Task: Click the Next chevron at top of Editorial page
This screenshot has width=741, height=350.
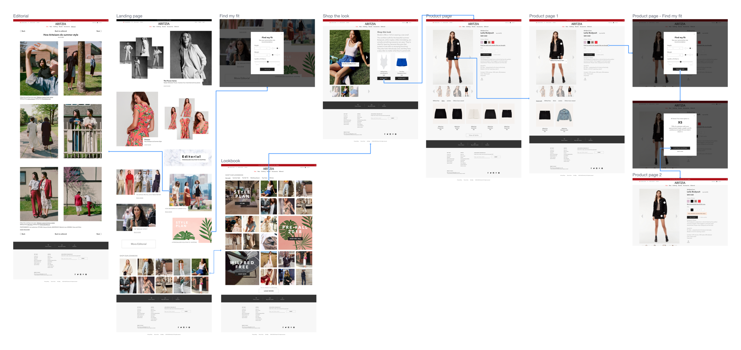Action: (x=101, y=31)
